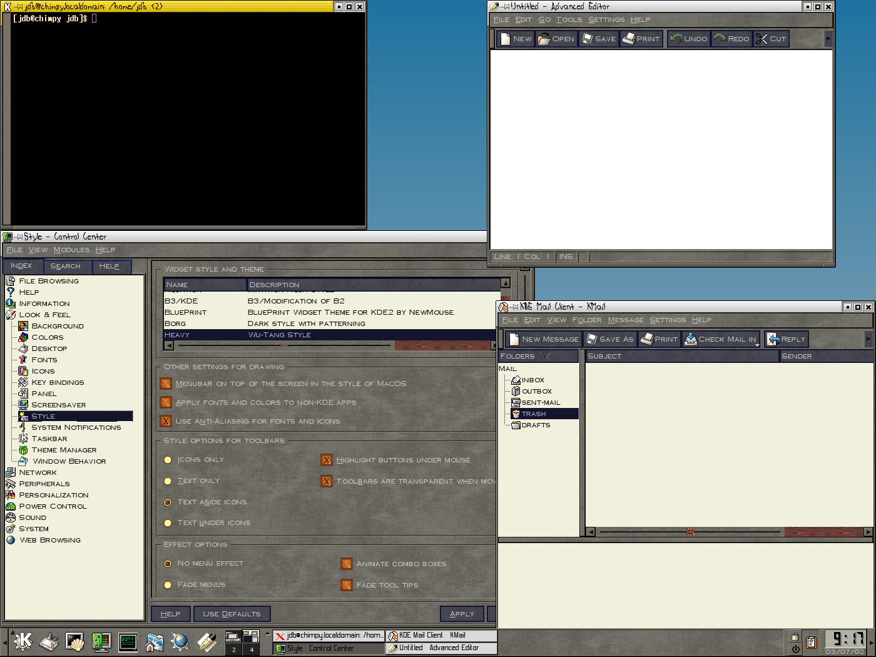Screen dimensions: 876x657
Task: Toggle Highlight buttons under mouse checkbox
Action: [327, 460]
